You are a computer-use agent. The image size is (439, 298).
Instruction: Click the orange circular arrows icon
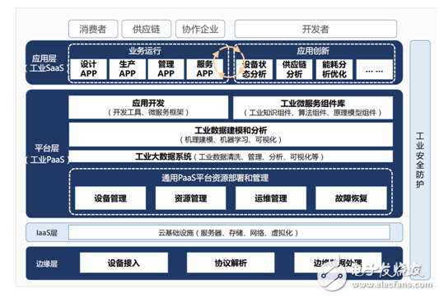[229, 63]
